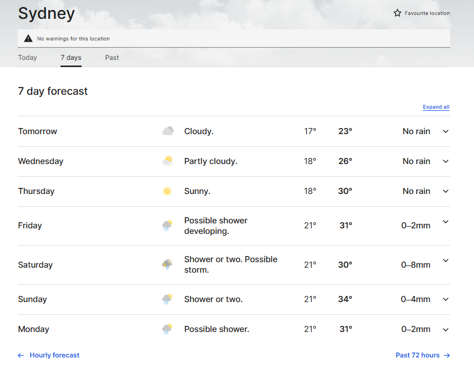Expand Friday's forecast details chevron
Image resolution: width=474 pixels, height=373 pixels.
pyautogui.click(x=446, y=222)
